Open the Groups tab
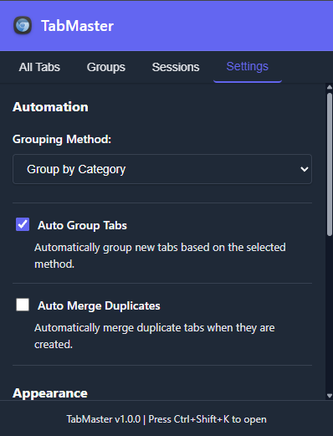This screenshot has width=333, height=436. point(106,67)
